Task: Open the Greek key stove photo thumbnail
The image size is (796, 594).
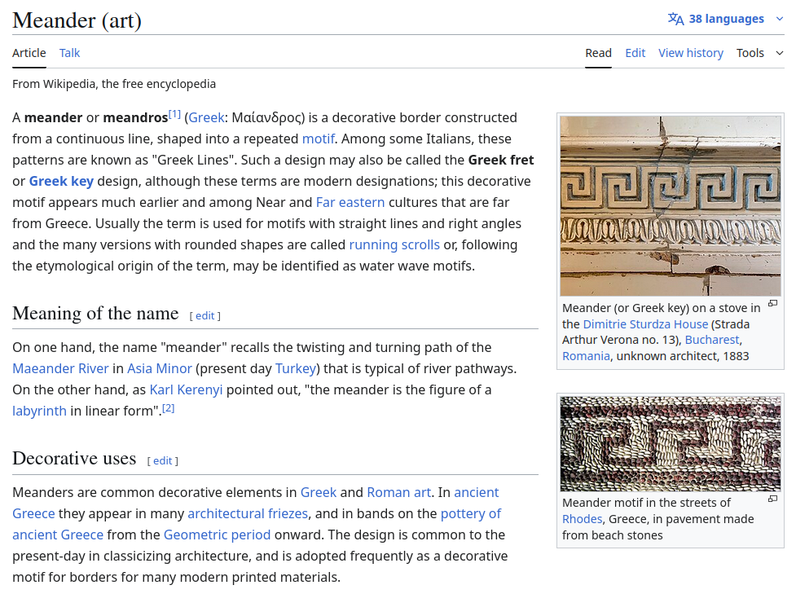Action: (x=671, y=206)
